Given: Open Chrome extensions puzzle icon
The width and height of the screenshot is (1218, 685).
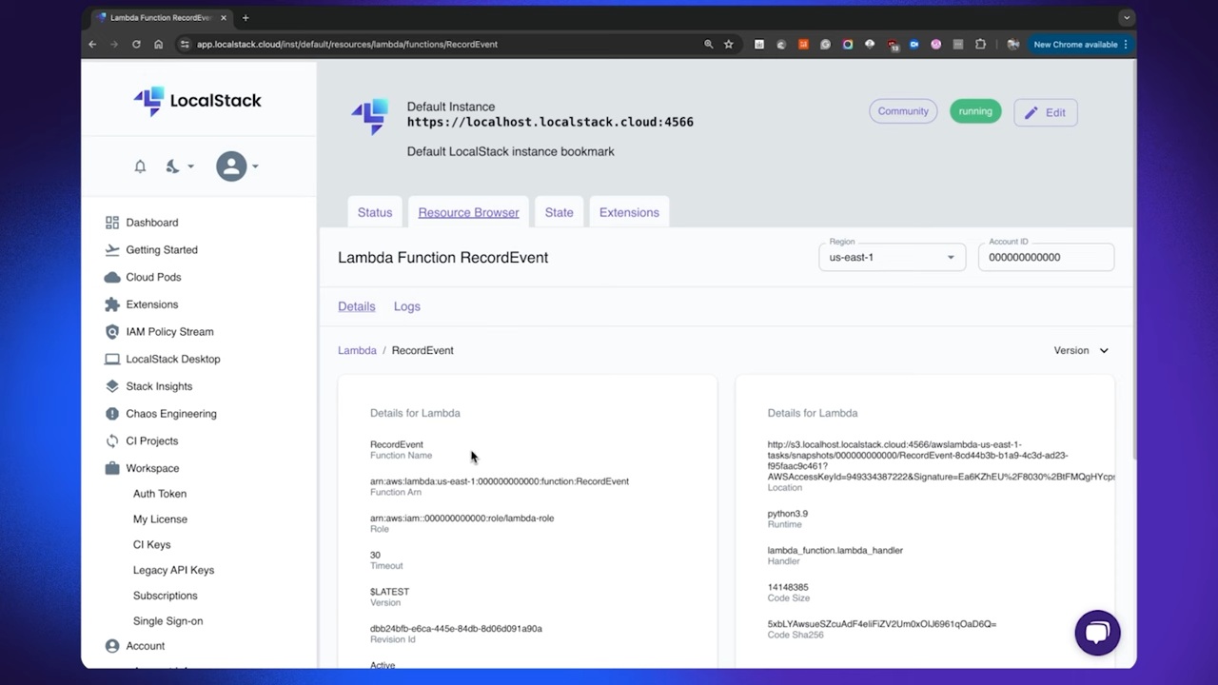Looking at the screenshot, I should point(980,44).
